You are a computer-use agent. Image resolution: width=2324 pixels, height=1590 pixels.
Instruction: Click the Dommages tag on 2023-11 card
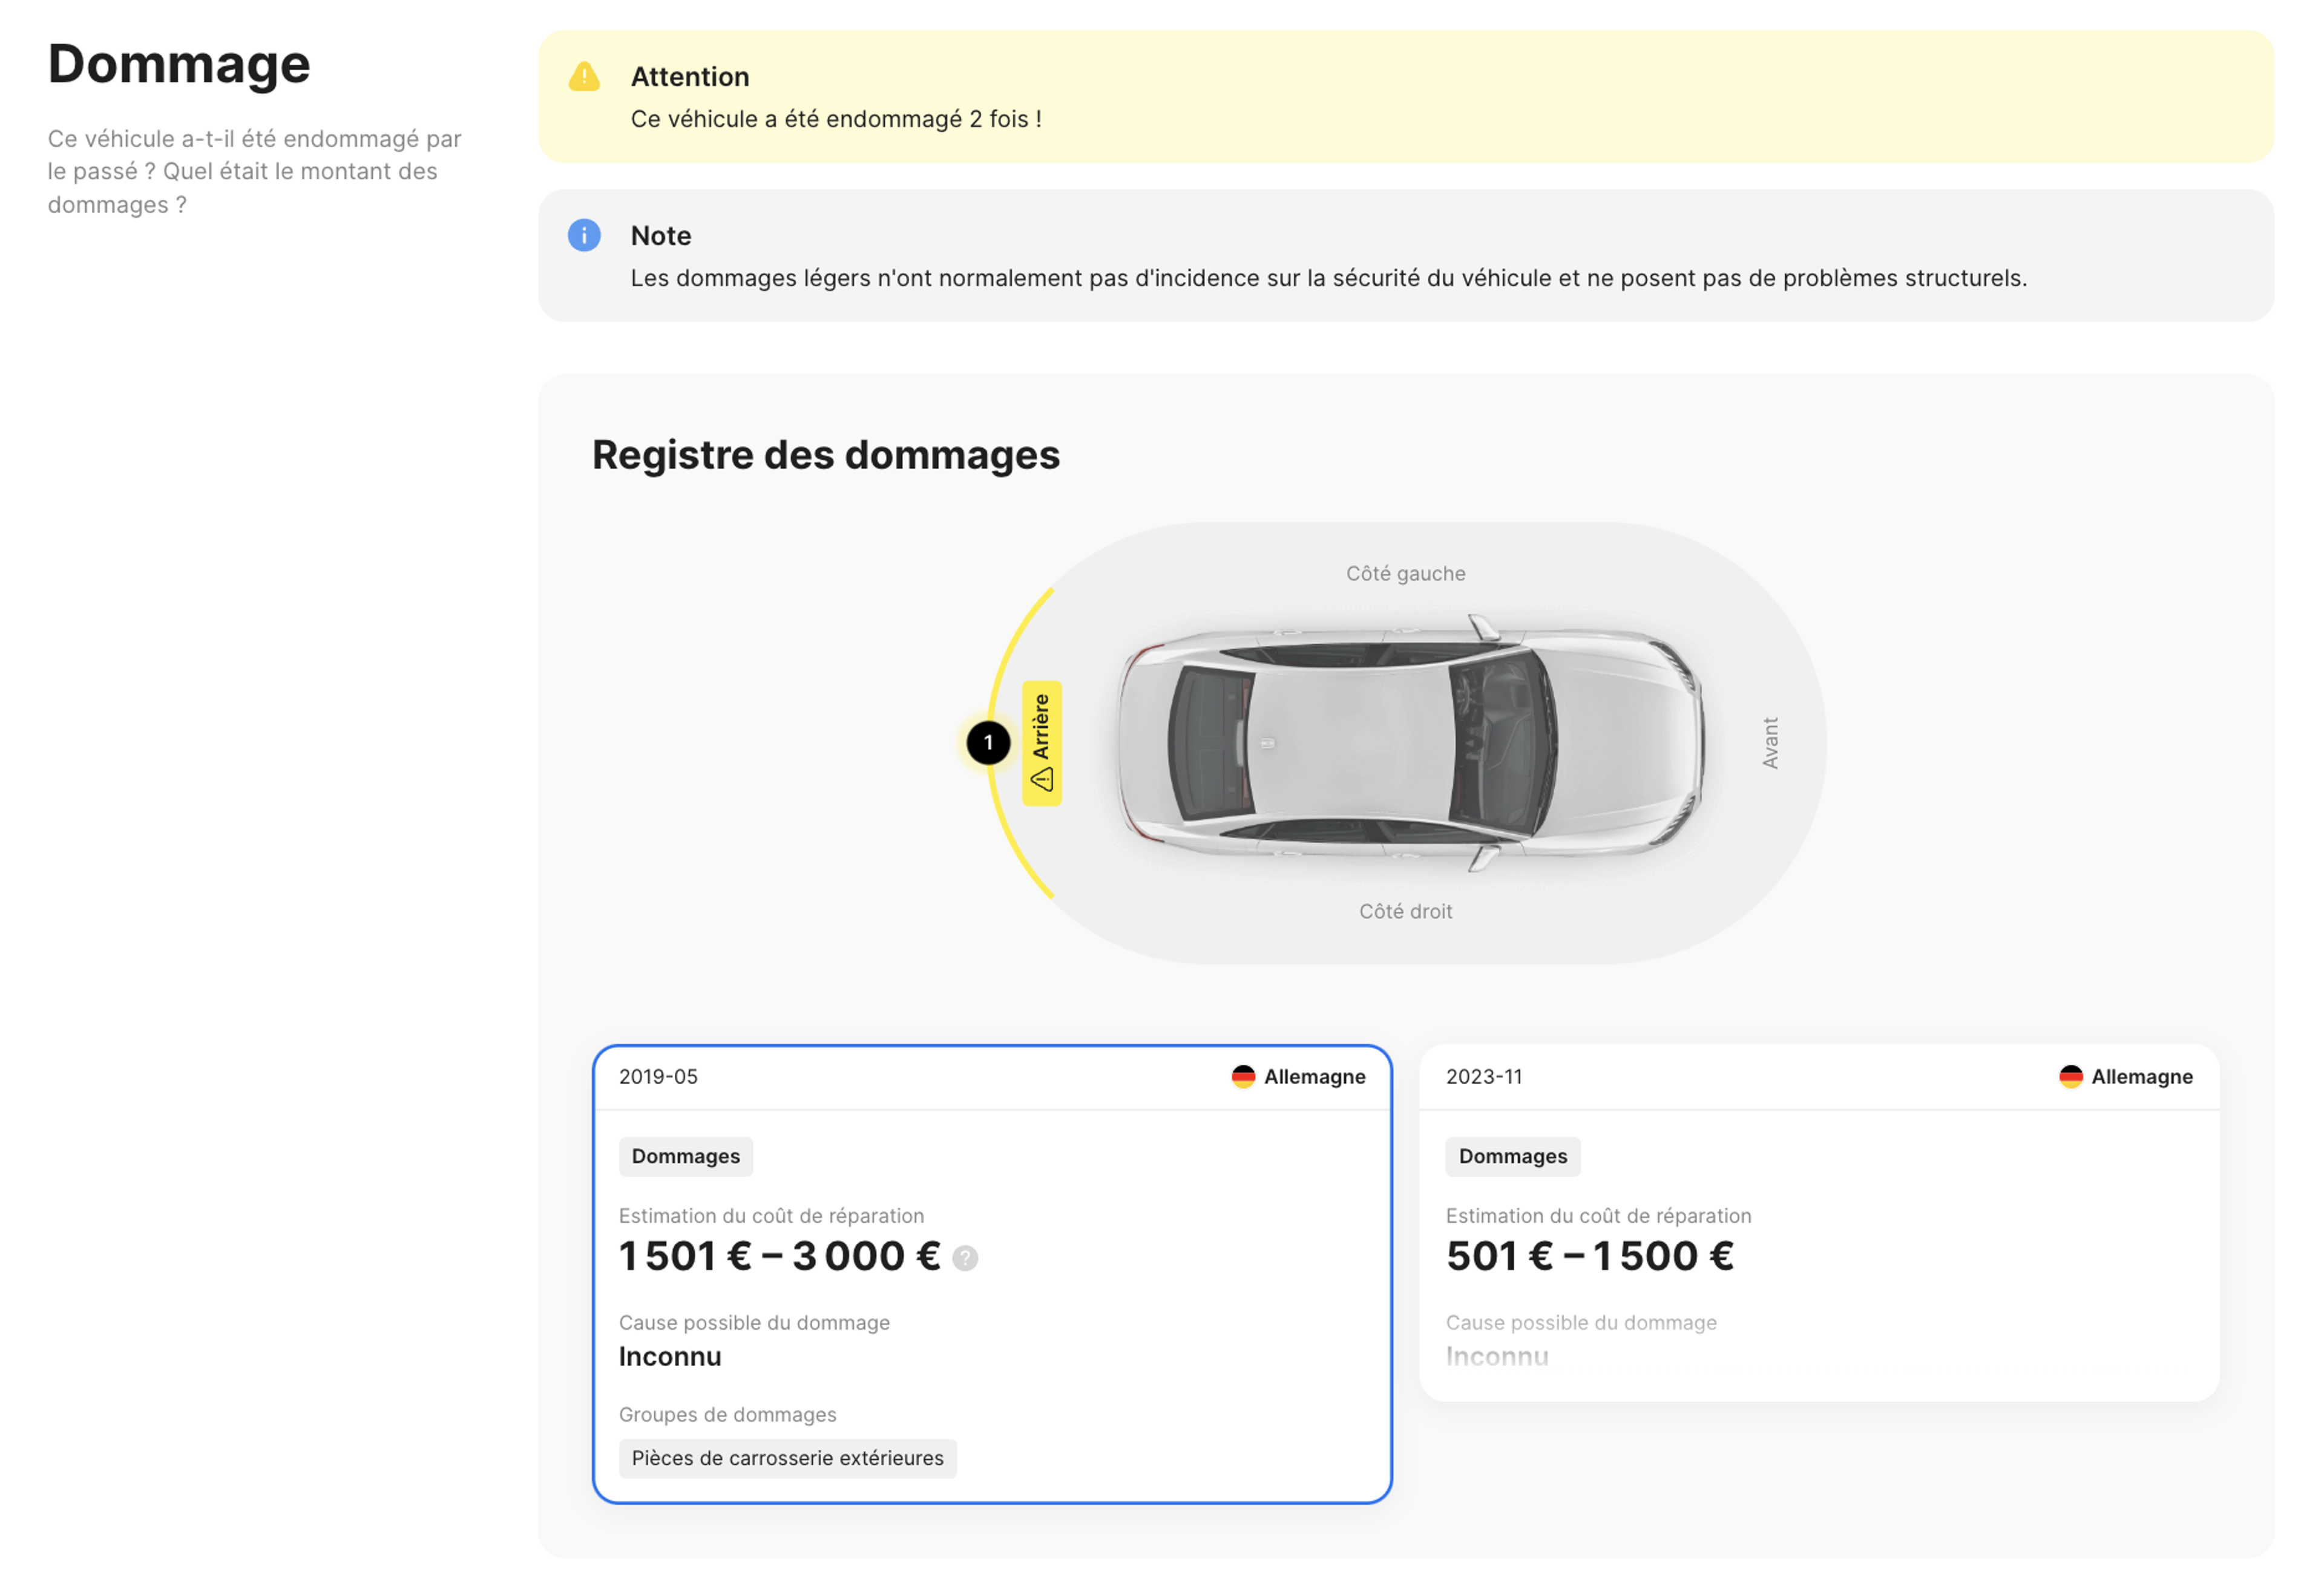(1513, 1156)
